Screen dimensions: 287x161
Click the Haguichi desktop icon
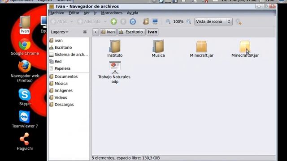25,142
